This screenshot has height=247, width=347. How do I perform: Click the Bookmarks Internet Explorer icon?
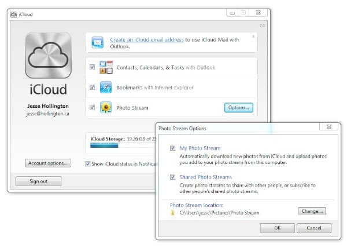[106, 88]
